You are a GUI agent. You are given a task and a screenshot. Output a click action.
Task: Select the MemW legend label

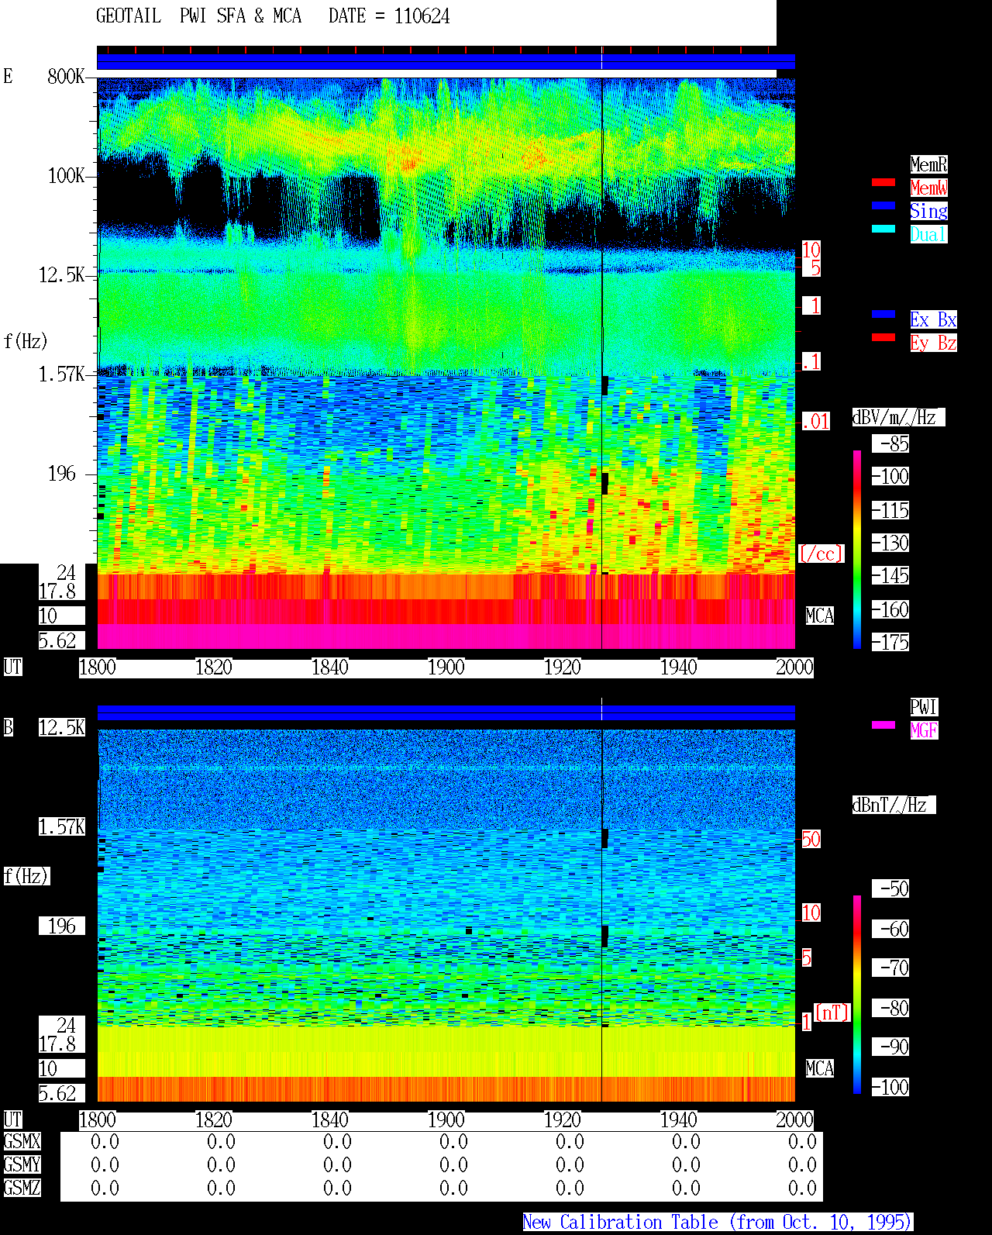tap(928, 188)
